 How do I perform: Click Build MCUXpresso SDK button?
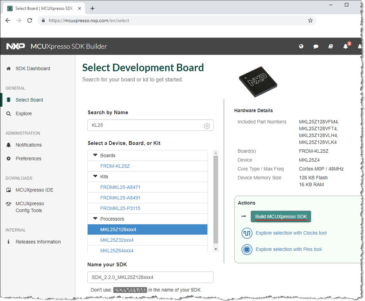[281, 217]
